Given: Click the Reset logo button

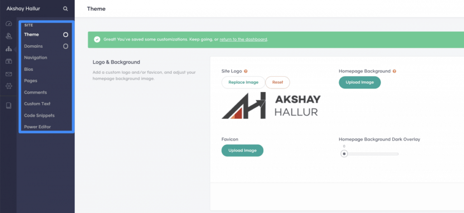Looking at the screenshot, I should (278, 83).
